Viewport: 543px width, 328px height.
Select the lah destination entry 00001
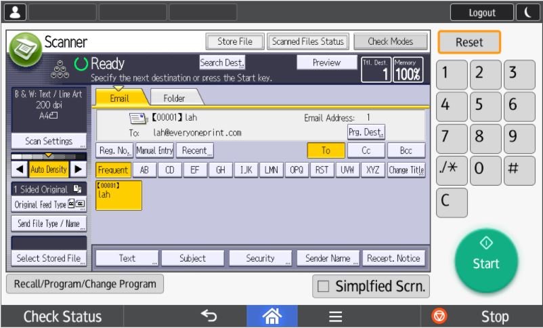118,194
